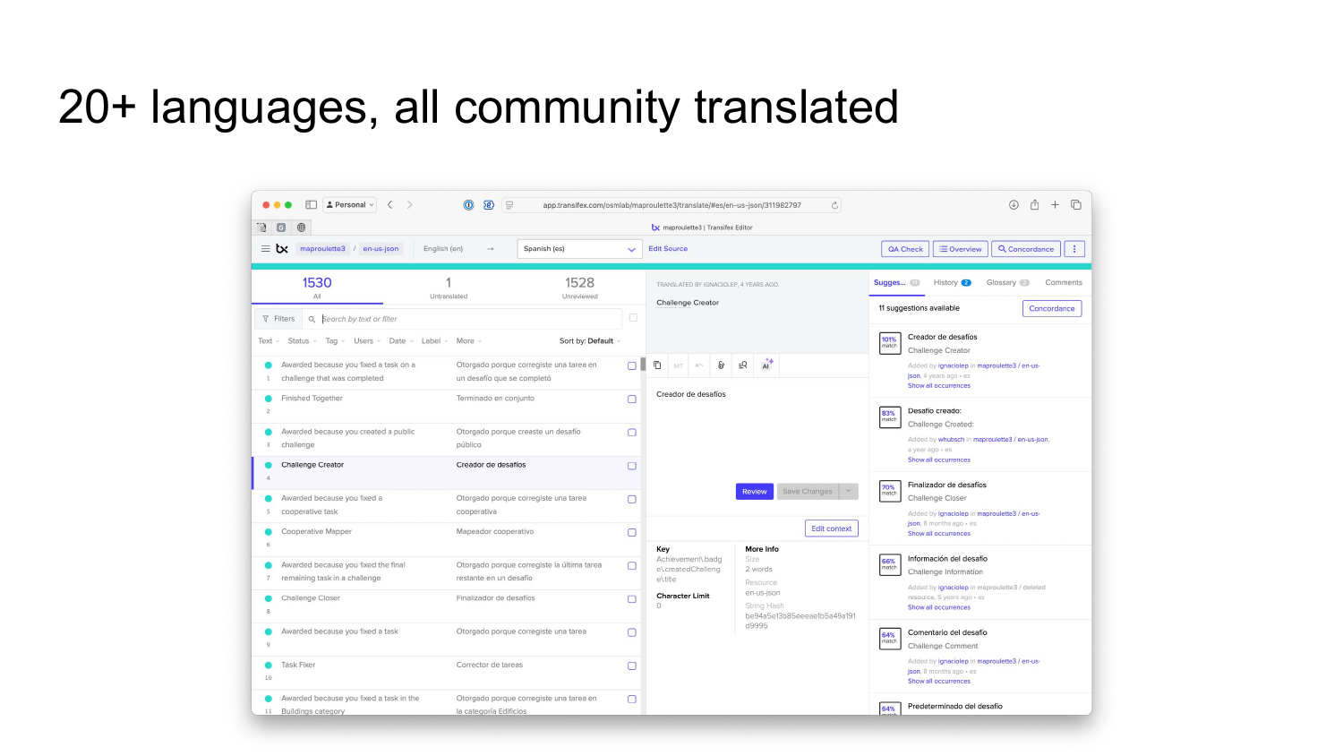Open the Transifex hamburger menu
Viewport: 1343px width, 756px height.
[x=265, y=249]
